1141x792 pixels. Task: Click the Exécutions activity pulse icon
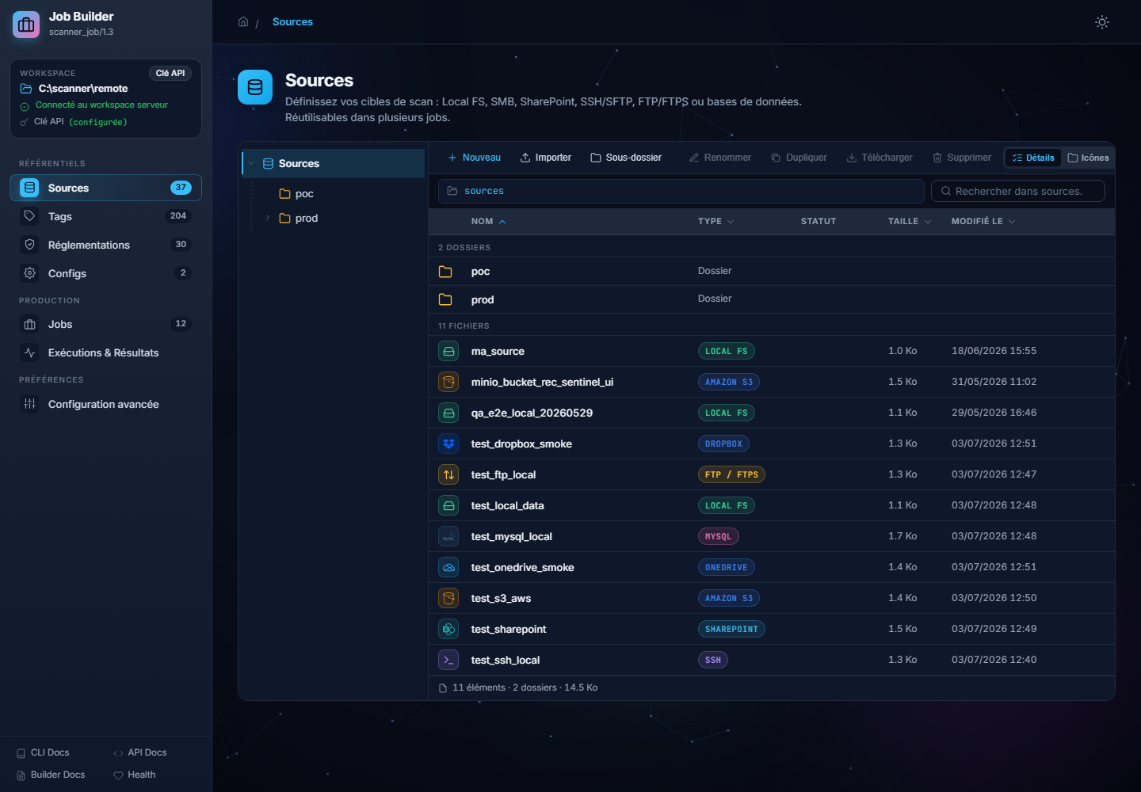[29, 352]
